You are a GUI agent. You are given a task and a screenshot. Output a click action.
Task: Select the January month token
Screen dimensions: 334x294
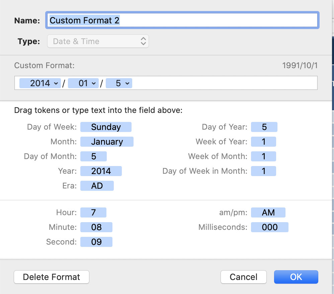[107, 142]
